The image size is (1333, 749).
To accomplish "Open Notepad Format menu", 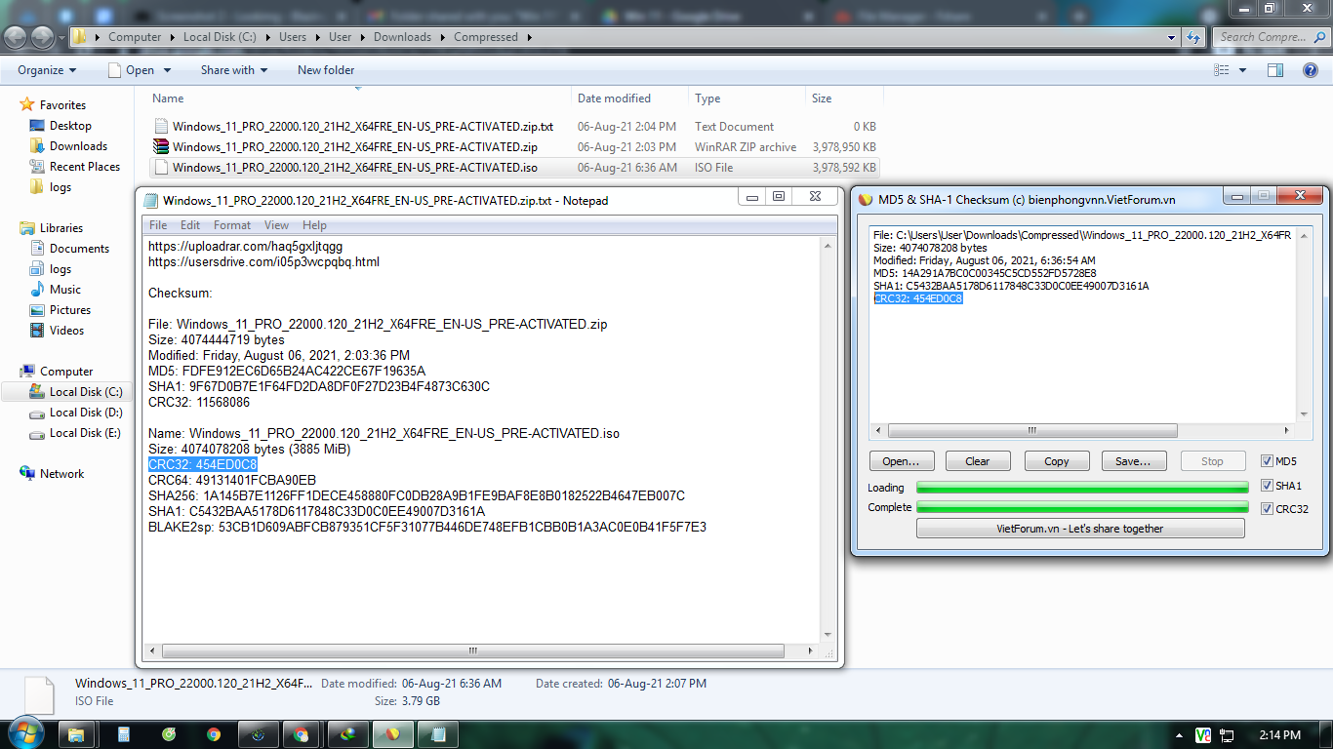I will 232,225.
